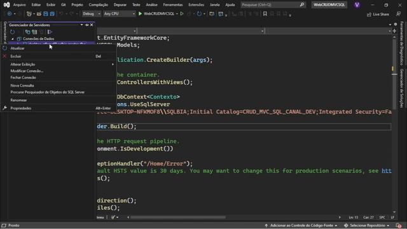This screenshot has height=229, width=407.
Task: Click the Live Share button
Action: pos(378,14)
